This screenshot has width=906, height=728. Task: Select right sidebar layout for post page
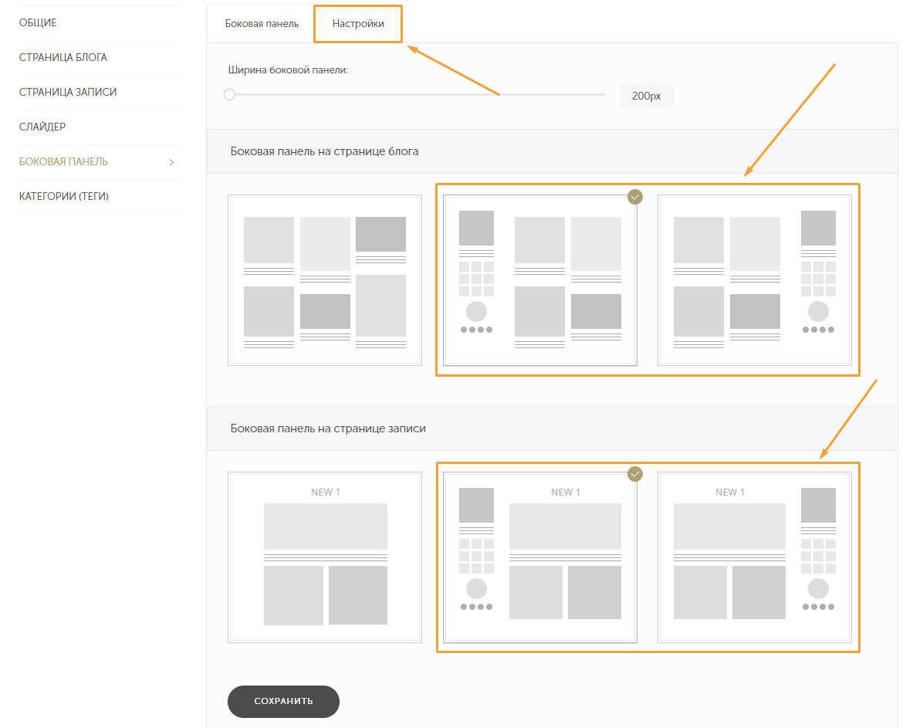(755, 557)
